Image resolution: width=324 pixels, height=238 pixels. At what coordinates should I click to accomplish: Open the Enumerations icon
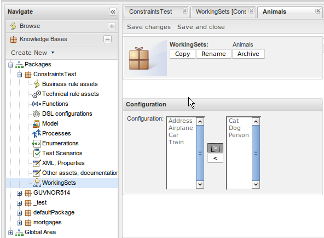[37, 144]
